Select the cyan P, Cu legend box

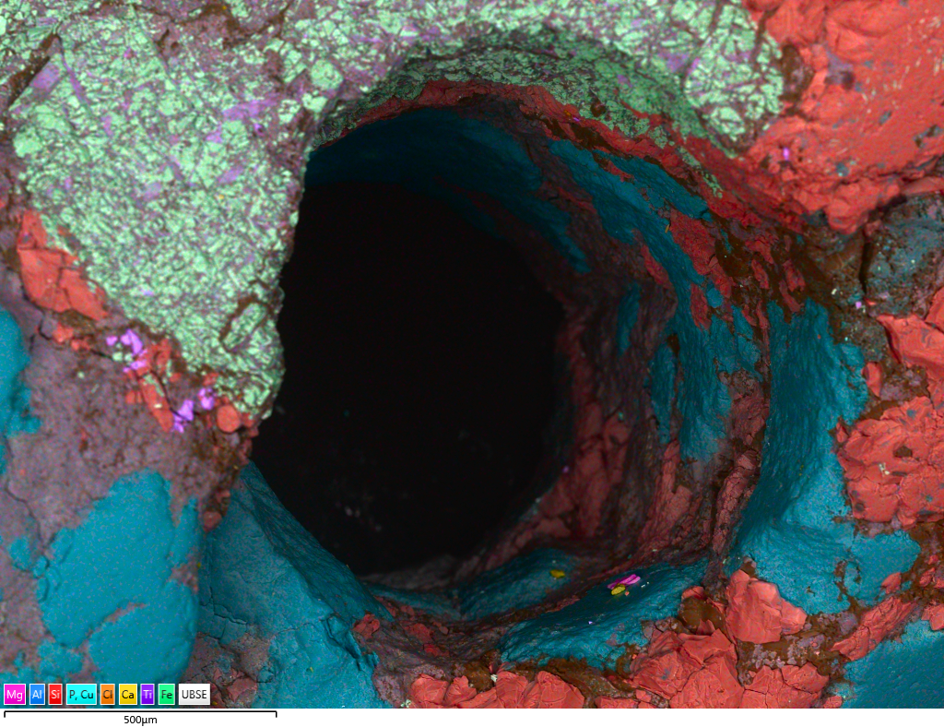point(81,694)
